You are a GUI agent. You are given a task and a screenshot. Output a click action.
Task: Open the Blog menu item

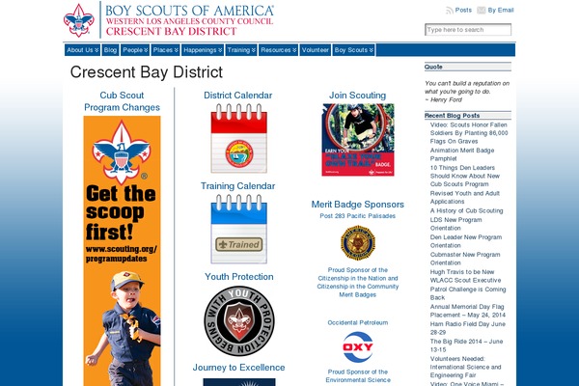click(110, 50)
